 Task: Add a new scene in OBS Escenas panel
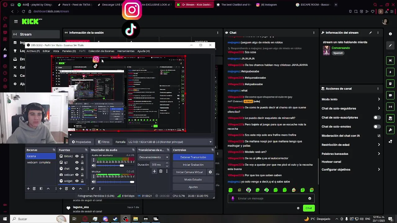point(28,189)
